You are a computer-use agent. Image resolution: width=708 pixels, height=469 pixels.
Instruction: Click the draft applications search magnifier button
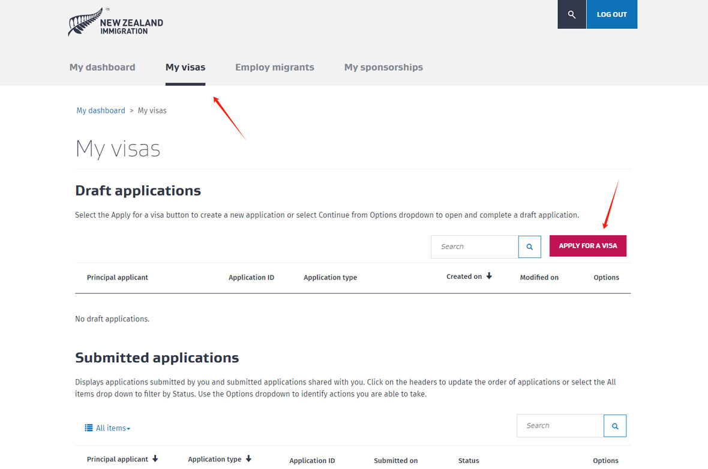[529, 246]
